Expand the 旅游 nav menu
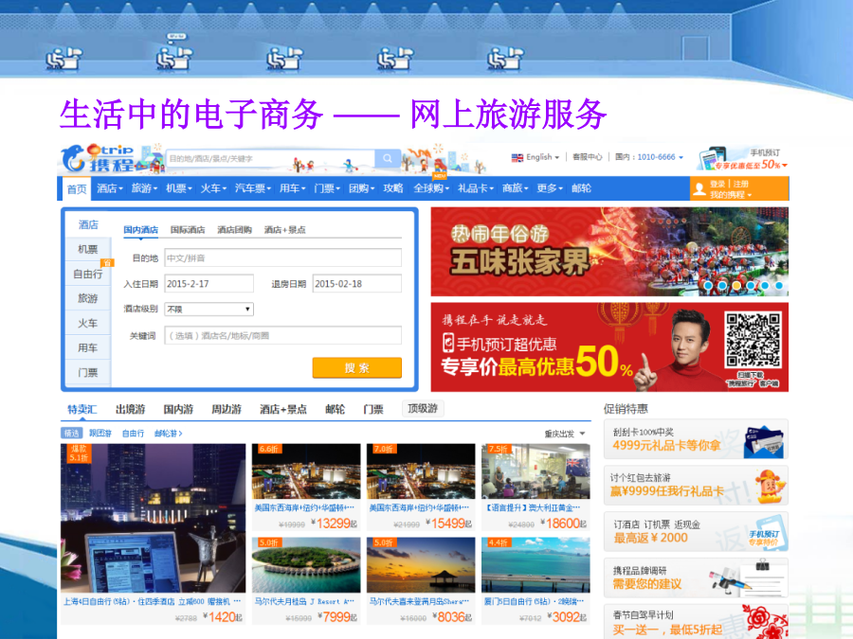 pos(144,188)
